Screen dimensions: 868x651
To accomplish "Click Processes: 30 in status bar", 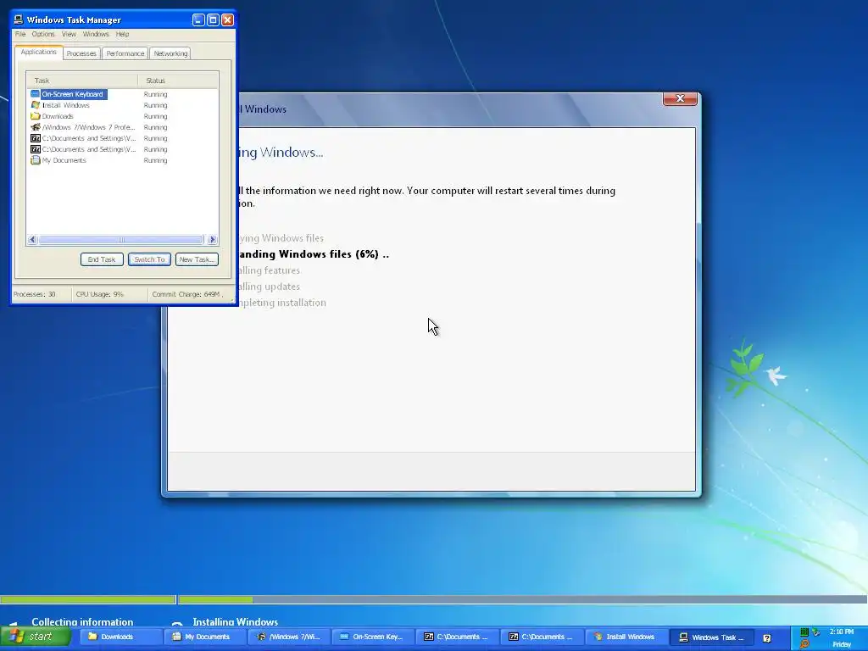I will [34, 294].
